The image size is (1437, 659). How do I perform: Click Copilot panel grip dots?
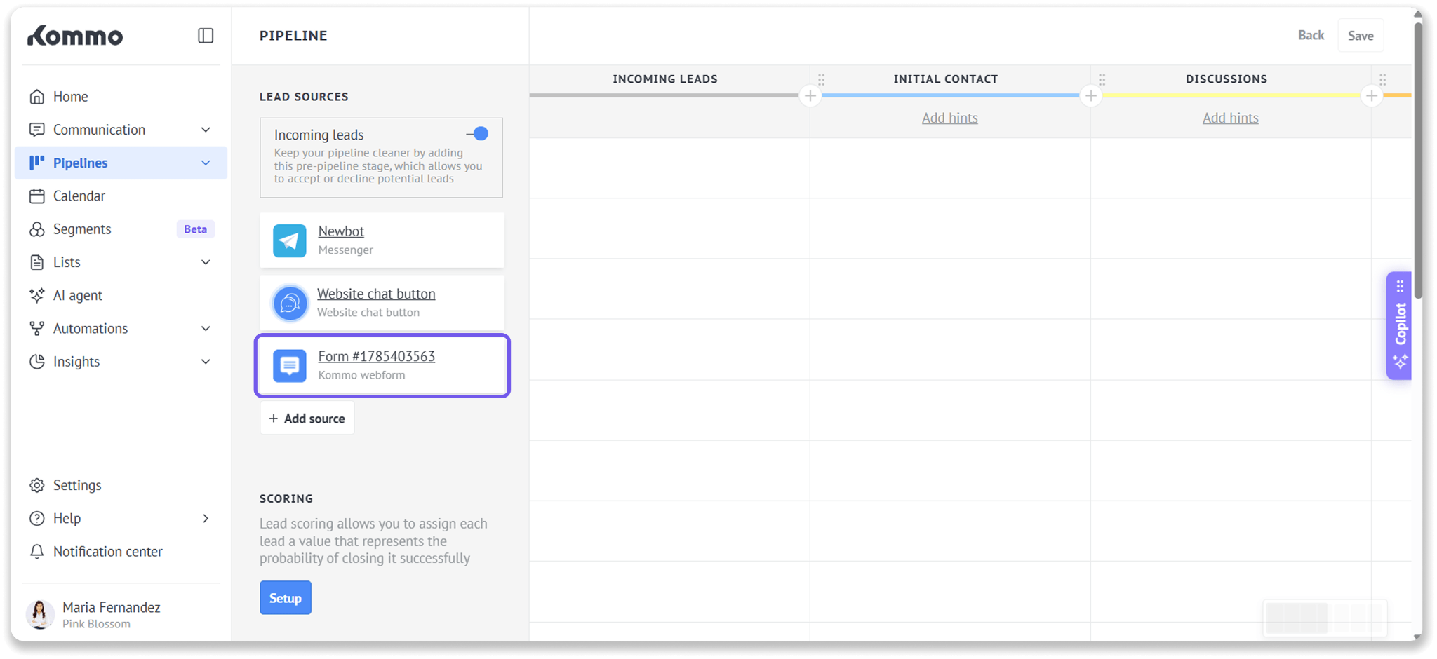tap(1400, 286)
